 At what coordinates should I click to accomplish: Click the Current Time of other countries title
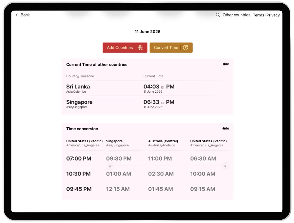[97, 65]
